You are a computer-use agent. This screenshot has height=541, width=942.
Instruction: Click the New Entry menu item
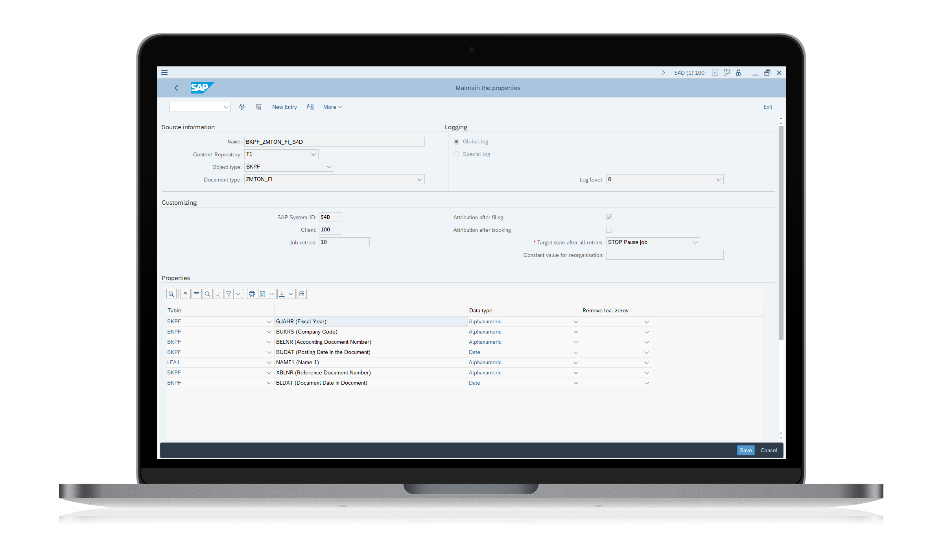[283, 106]
